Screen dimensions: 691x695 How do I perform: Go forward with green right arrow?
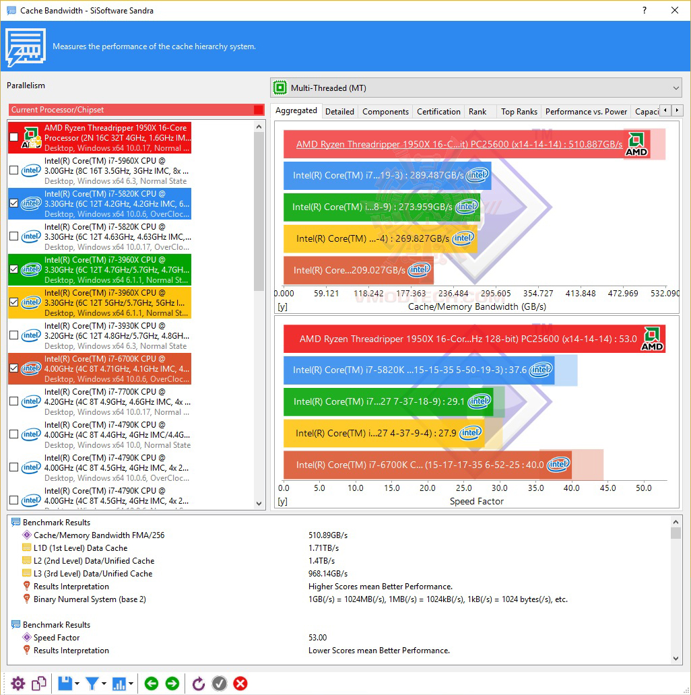point(172,684)
